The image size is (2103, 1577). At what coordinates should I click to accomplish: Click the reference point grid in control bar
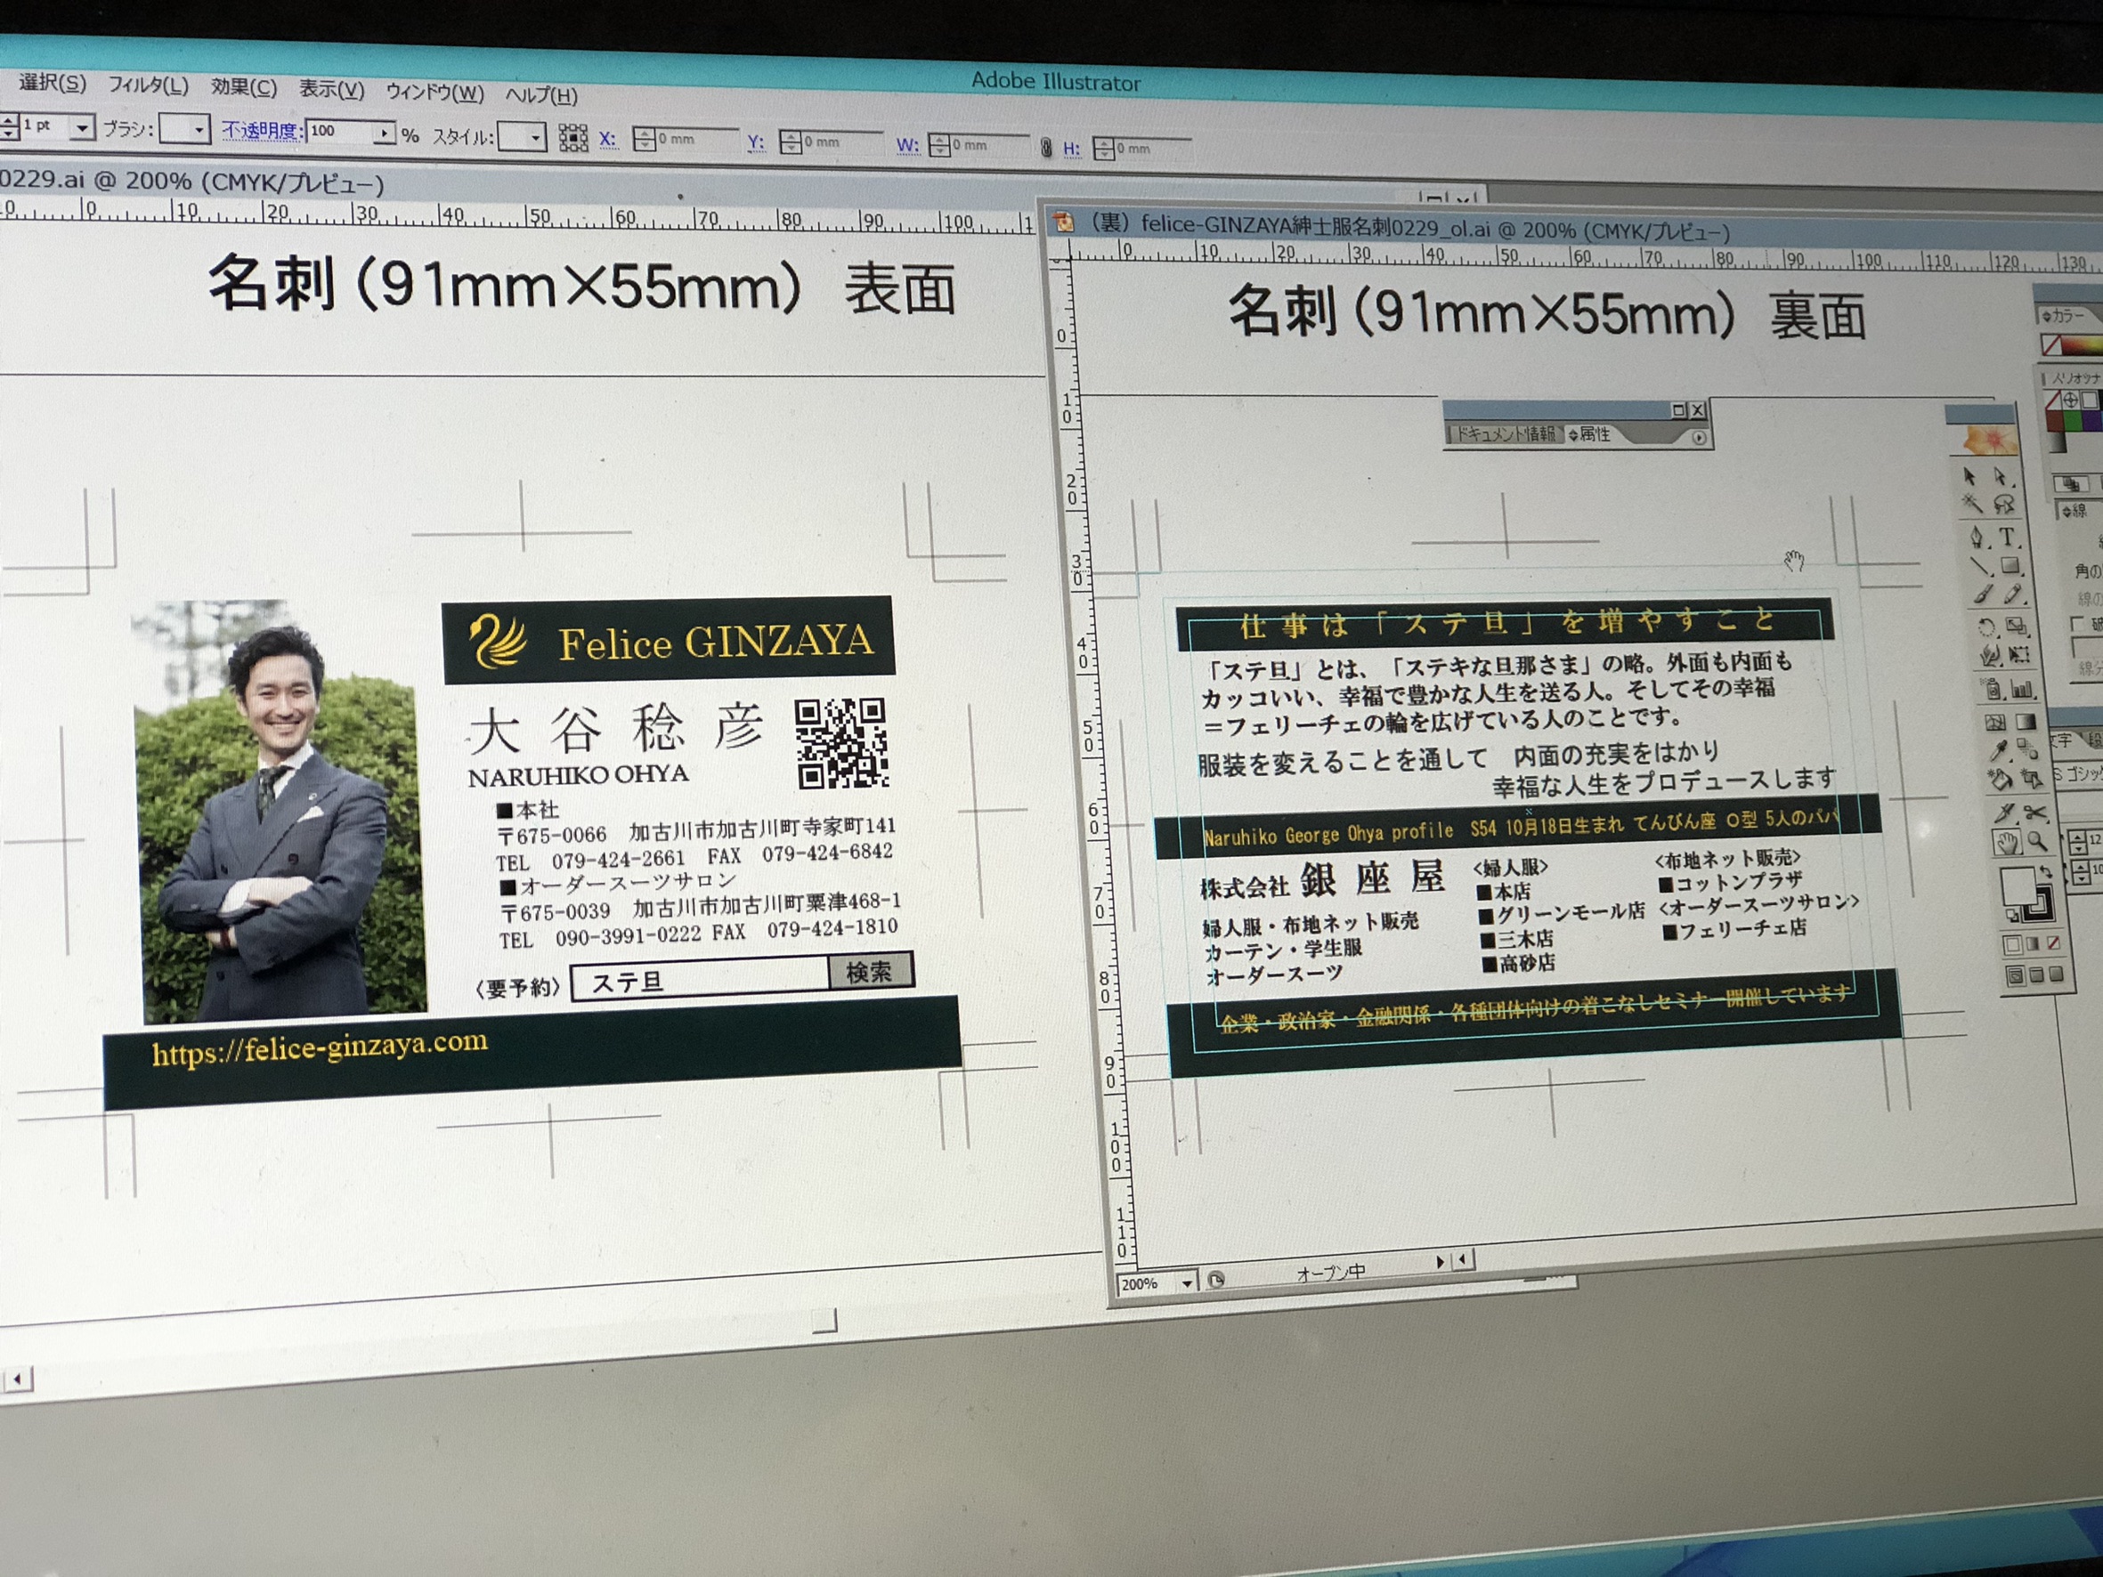[x=572, y=138]
